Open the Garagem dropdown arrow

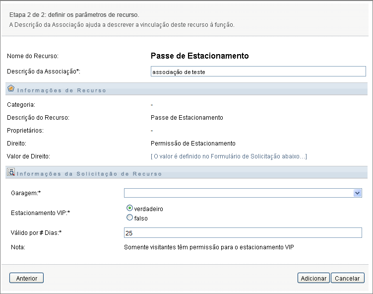pos(357,193)
